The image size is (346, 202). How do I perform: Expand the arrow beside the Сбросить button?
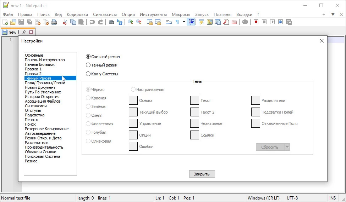point(287,147)
